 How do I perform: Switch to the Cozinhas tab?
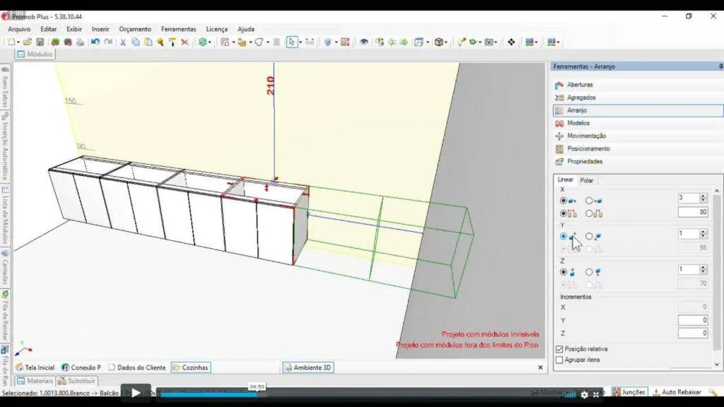point(191,367)
